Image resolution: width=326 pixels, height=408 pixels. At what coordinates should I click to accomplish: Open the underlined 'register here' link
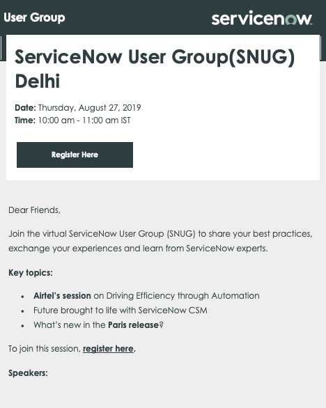(x=108, y=349)
